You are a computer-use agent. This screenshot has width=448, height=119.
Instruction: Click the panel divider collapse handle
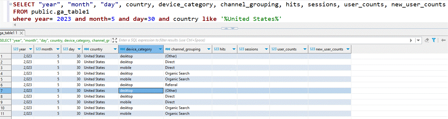click(229, 28)
